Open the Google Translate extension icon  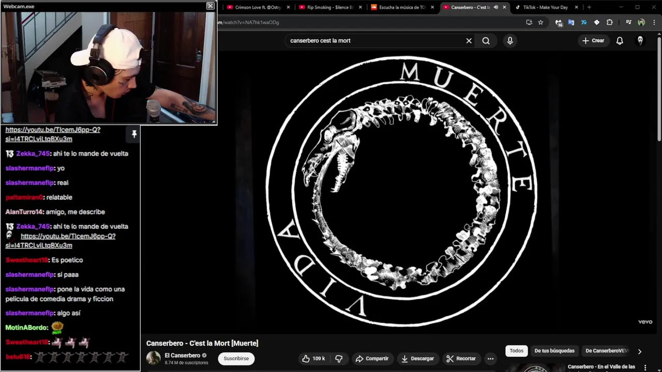coord(571,22)
